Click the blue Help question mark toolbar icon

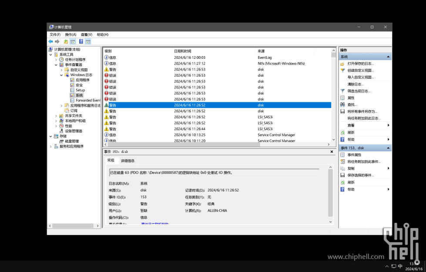click(x=81, y=42)
